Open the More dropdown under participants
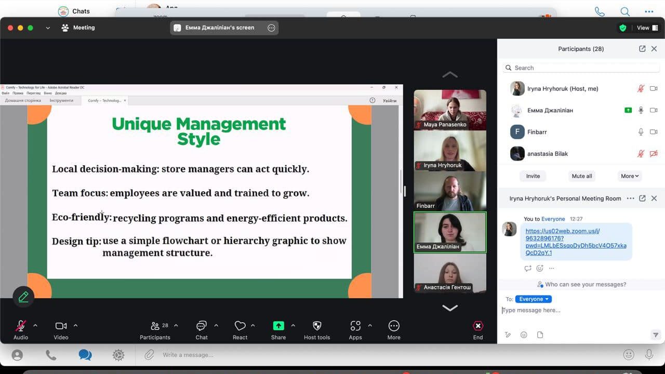 (x=630, y=176)
